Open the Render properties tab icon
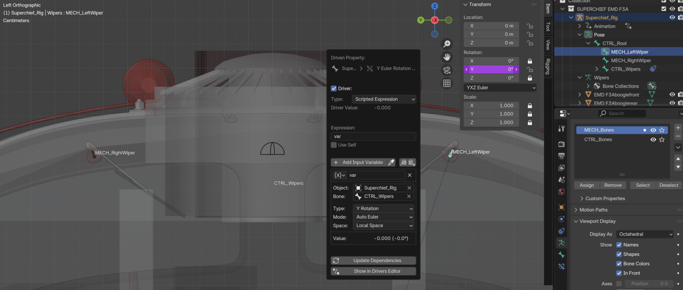Image resolution: width=683 pixels, height=290 pixels. (x=561, y=144)
